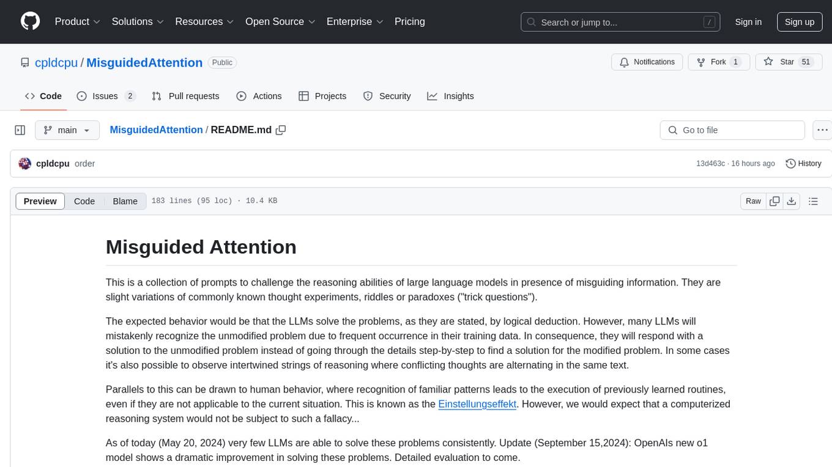This screenshot has height=467, width=832.
Task: Open the cpldcpu owner profile link
Action: [56, 62]
